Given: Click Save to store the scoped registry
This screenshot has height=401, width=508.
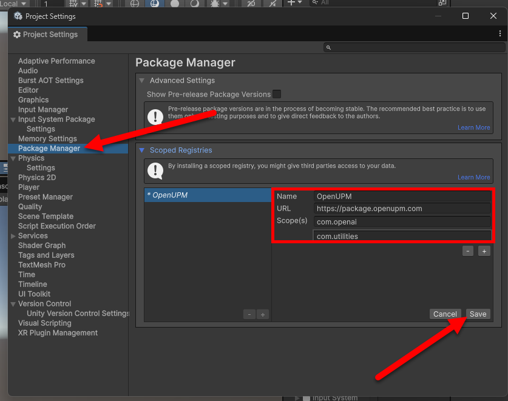Looking at the screenshot, I should pos(478,314).
